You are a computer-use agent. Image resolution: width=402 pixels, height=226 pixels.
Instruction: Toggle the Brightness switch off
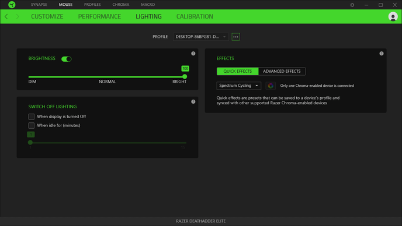click(67, 59)
